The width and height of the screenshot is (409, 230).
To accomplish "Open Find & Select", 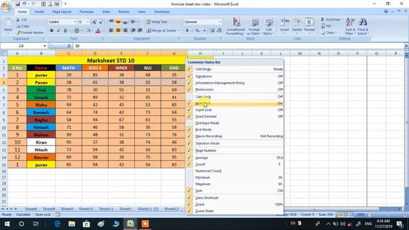I will coord(363,26).
